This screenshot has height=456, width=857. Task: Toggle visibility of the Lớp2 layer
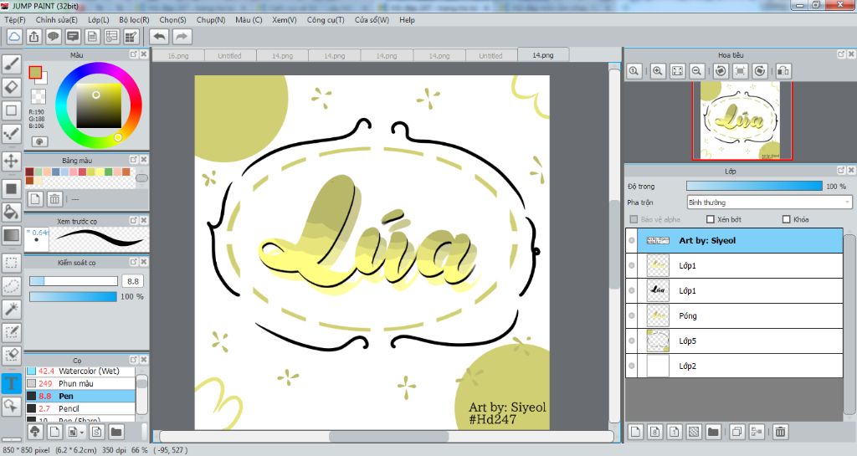click(x=632, y=366)
